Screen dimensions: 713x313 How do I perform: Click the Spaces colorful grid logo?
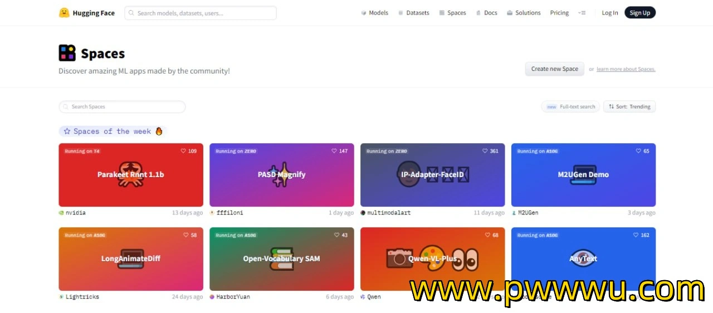tap(67, 53)
